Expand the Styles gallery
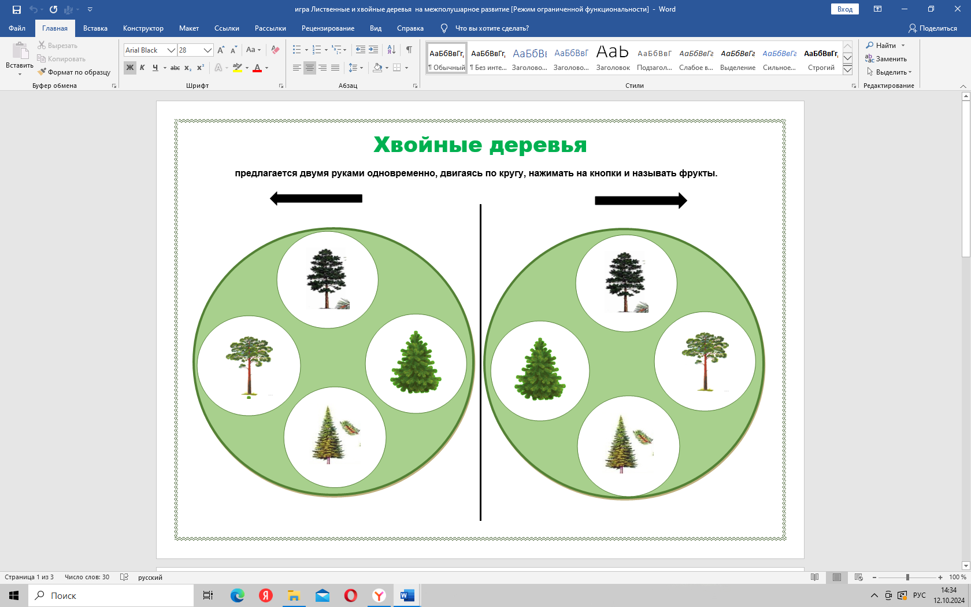The height and width of the screenshot is (607, 971). tap(847, 70)
